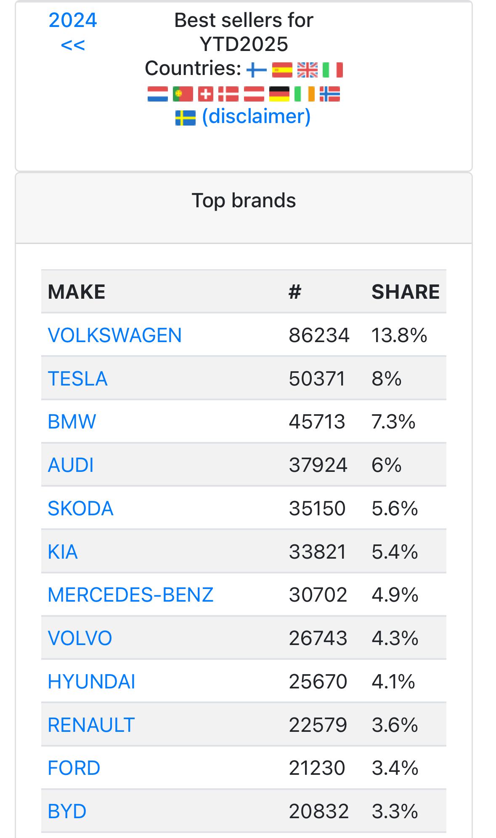Open the SKODA brand page
Viewport: 496px width, 838px height.
(x=80, y=508)
